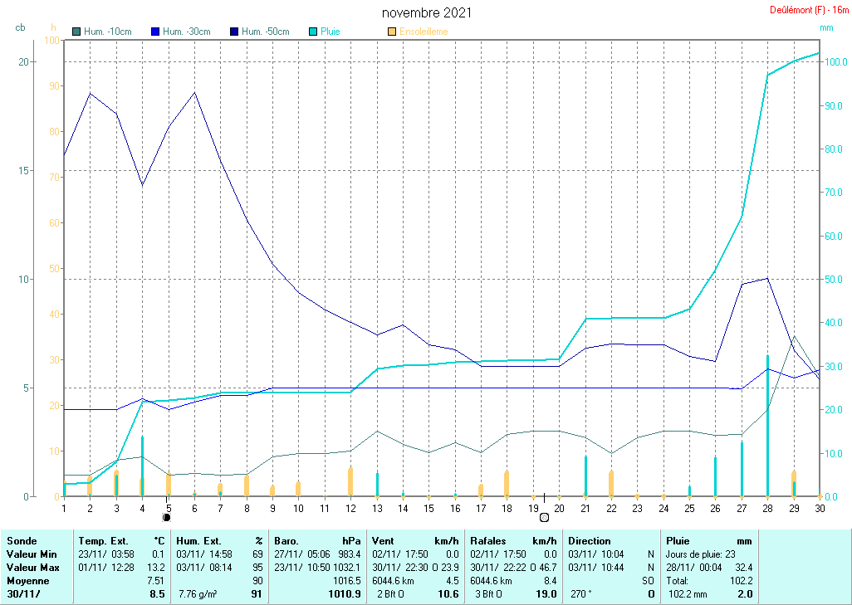Select the Ensoleillement legend label
Viewport: 852px width, 605px height.
click(x=424, y=32)
